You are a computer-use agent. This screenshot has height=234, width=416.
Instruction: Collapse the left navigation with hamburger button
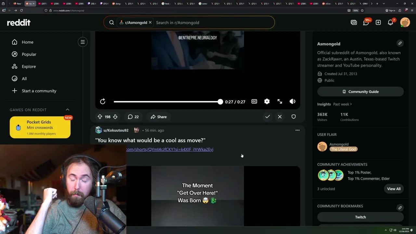83,42
